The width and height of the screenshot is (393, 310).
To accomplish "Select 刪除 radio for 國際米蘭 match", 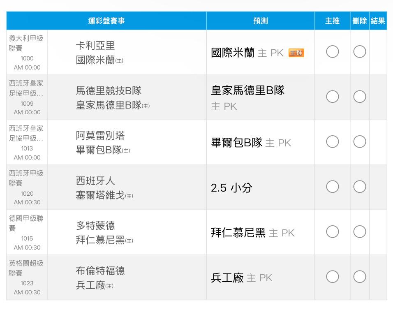I will click(359, 52).
